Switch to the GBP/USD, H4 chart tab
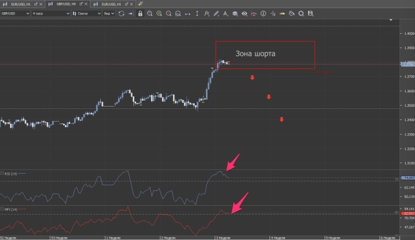 click(x=66, y=4)
